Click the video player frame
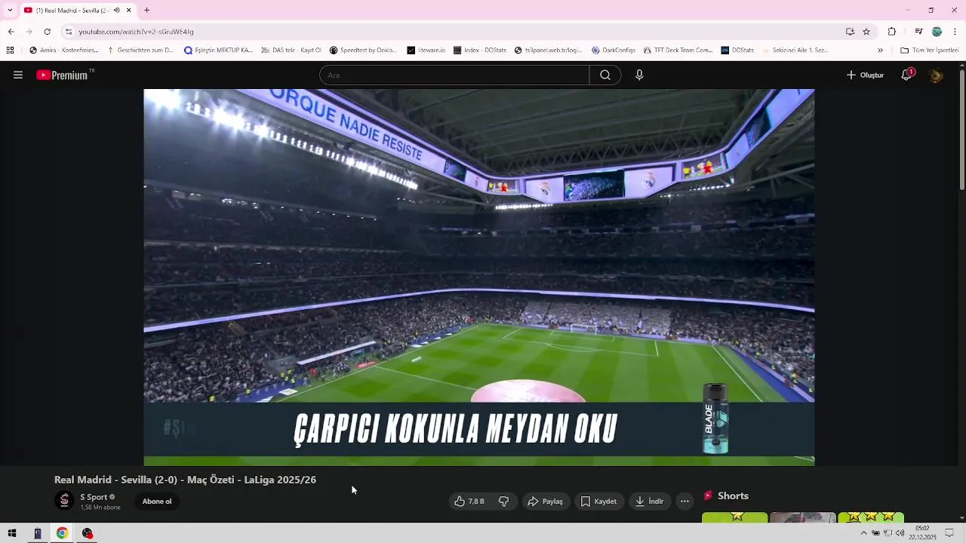Viewport: 966px width, 543px height. (x=478, y=277)
